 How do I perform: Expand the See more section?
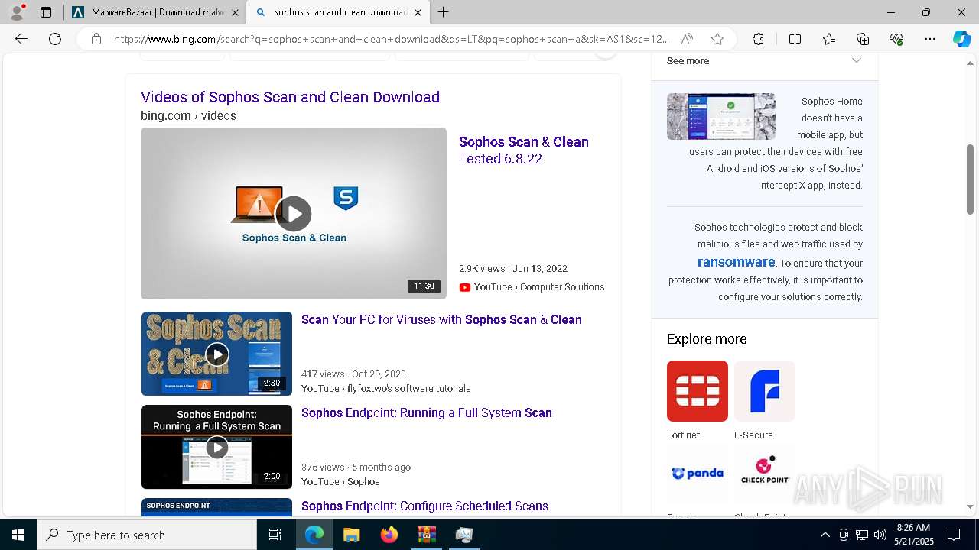pos(765,61)
